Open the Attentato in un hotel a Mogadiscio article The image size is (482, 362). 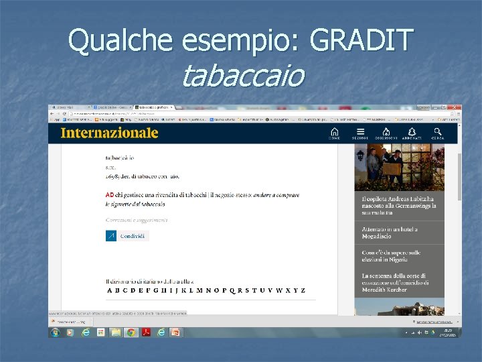(399, 233)
